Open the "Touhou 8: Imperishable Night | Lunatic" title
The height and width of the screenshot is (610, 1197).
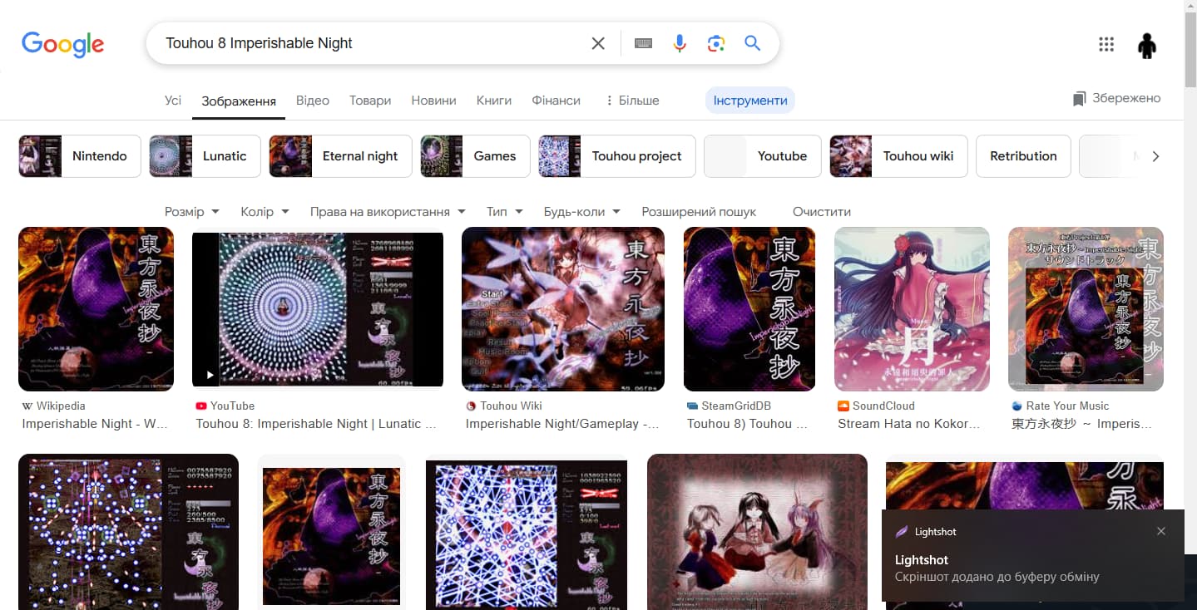pos(316,424)
